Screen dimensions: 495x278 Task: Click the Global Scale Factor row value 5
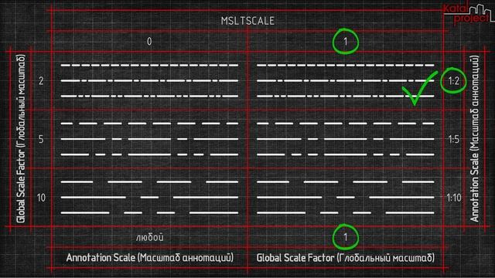tap(41, 139)
